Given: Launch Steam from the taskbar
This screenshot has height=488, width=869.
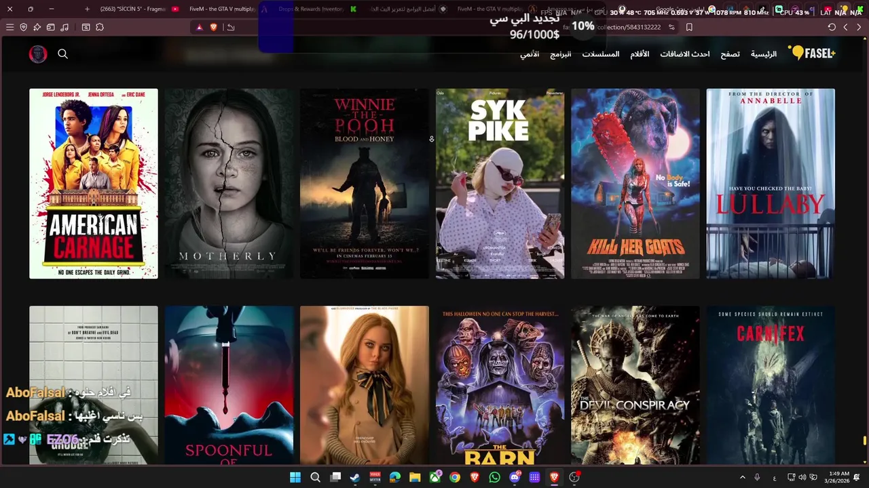Looking at the screenshot, I should point(355,477).
